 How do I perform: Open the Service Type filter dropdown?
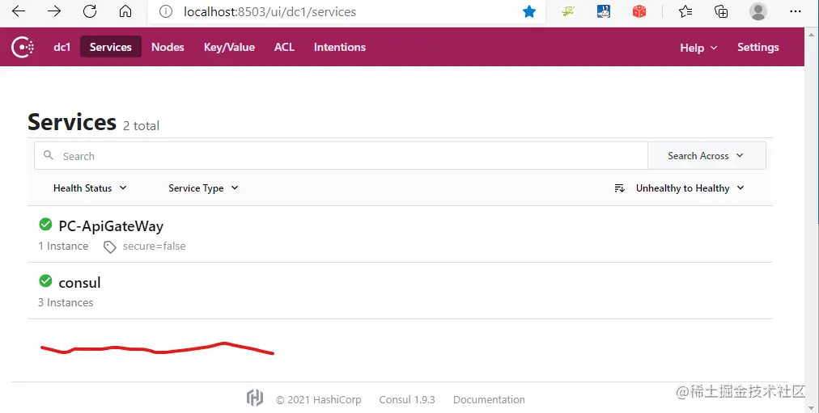(x=203, y=188)
